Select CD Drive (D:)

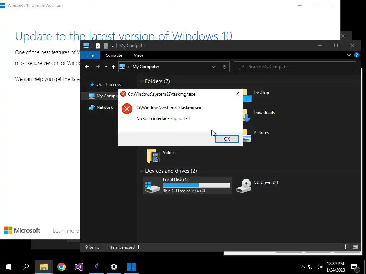257,185
